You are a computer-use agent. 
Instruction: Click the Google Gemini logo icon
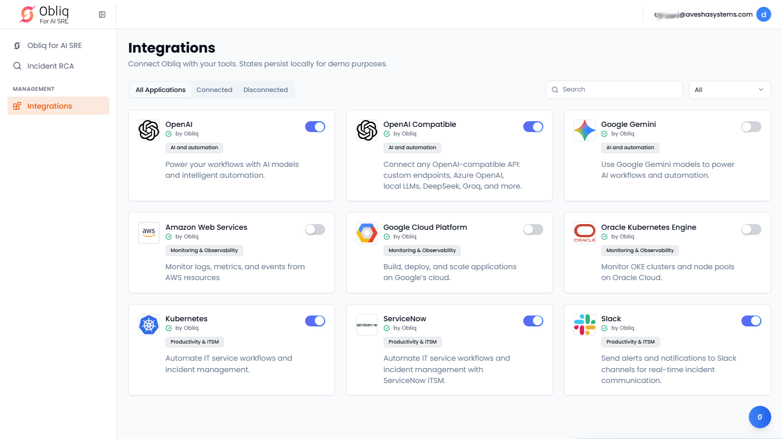click(x=584, y=130)
